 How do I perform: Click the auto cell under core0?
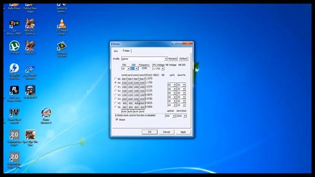coord(124,112)
